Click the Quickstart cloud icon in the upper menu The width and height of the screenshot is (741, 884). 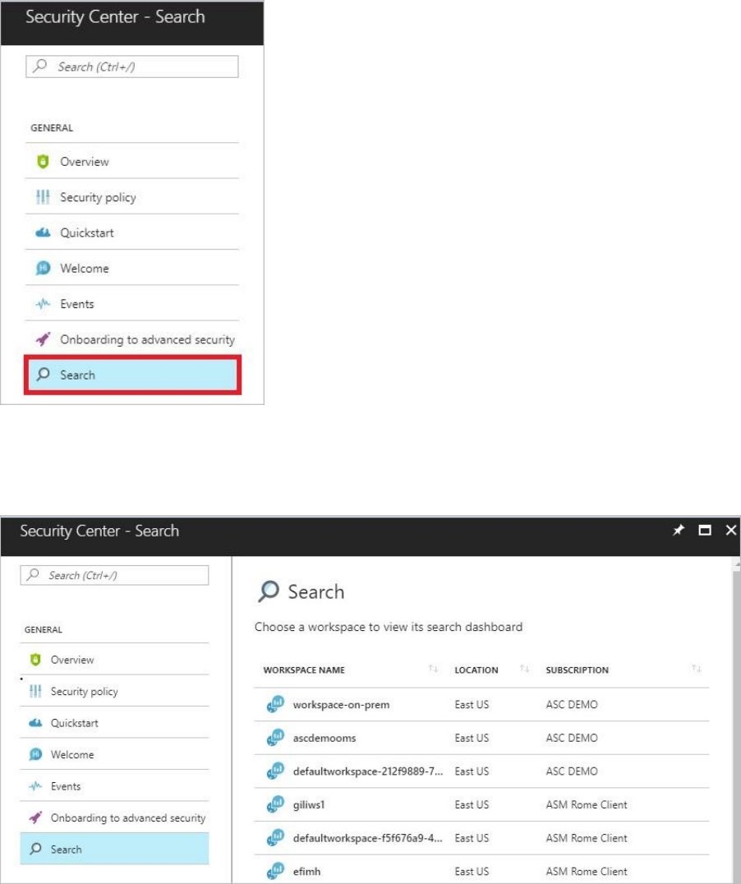[44, 233]
